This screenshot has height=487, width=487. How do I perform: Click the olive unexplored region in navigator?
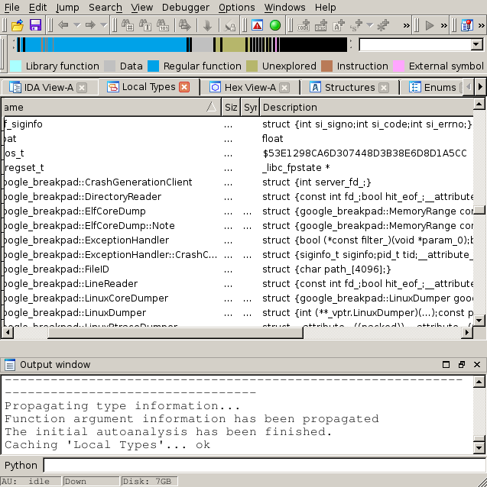pos(233,44)
